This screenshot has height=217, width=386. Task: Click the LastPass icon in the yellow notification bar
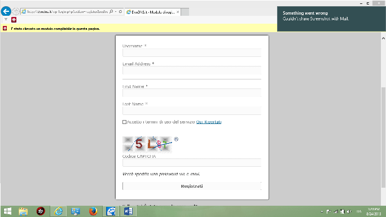pos(5,29)
